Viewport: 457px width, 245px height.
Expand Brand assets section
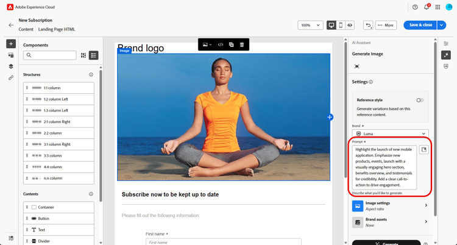(390, 222)
